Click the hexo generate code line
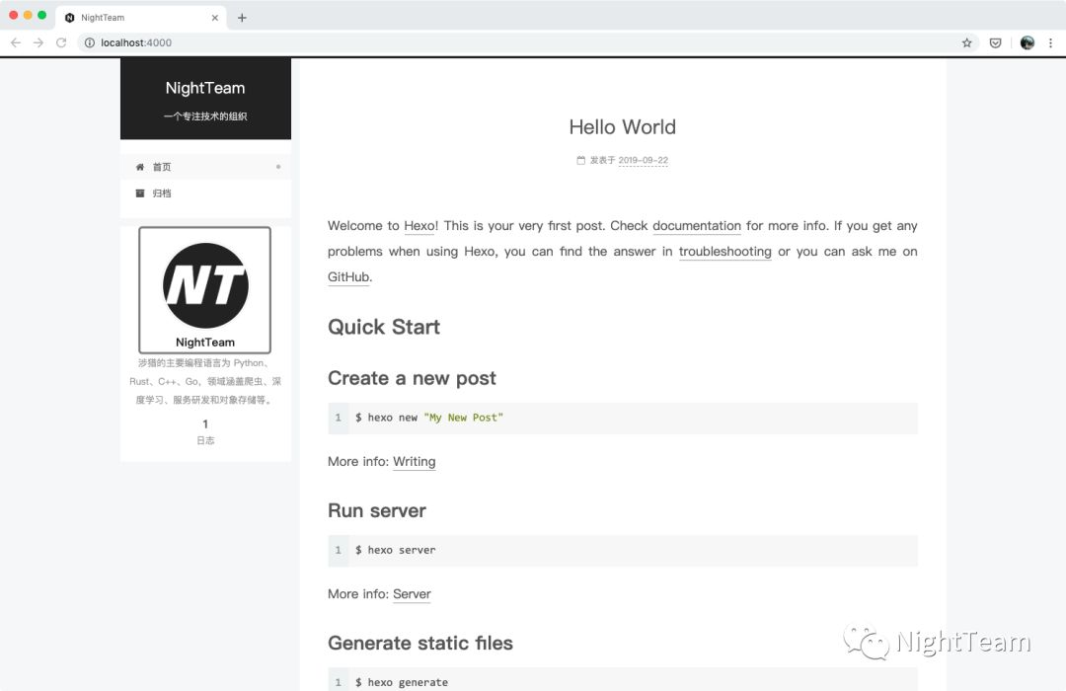The height and width of the screenshot is (691, 1066). pos(401,682)
